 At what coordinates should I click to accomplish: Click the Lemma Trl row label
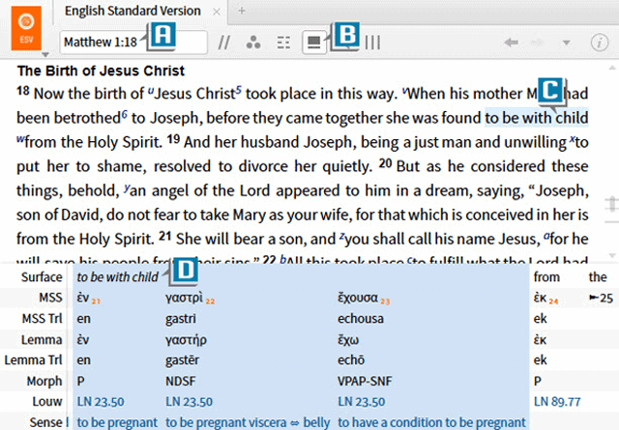point(34,360)
